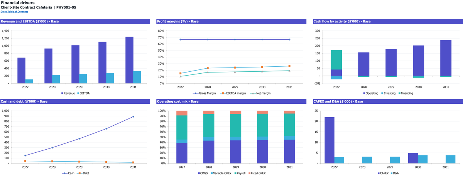Viewport: 463px width, 194px height.
Task: Click the 2030 CAPEX bar
Action: point(413,158)
